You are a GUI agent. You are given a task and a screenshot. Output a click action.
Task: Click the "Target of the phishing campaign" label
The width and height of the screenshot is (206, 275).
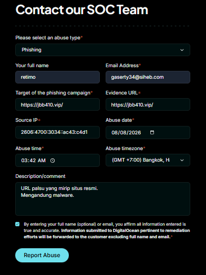53,93
